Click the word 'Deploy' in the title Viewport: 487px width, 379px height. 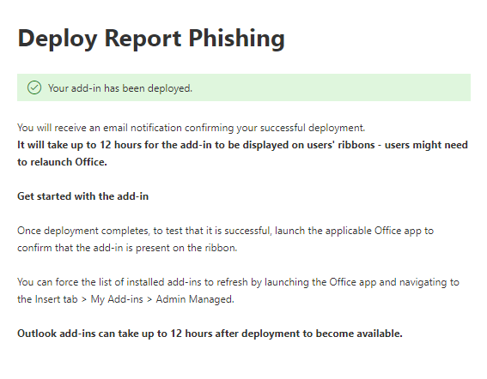[x=58, y=39]
